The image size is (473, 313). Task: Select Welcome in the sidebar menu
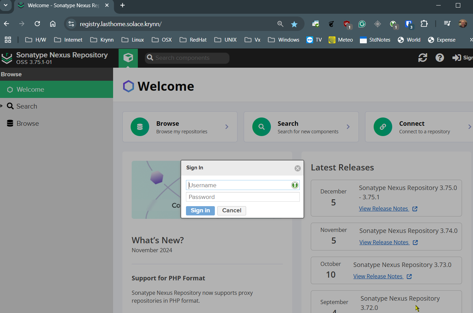(30, 90)
